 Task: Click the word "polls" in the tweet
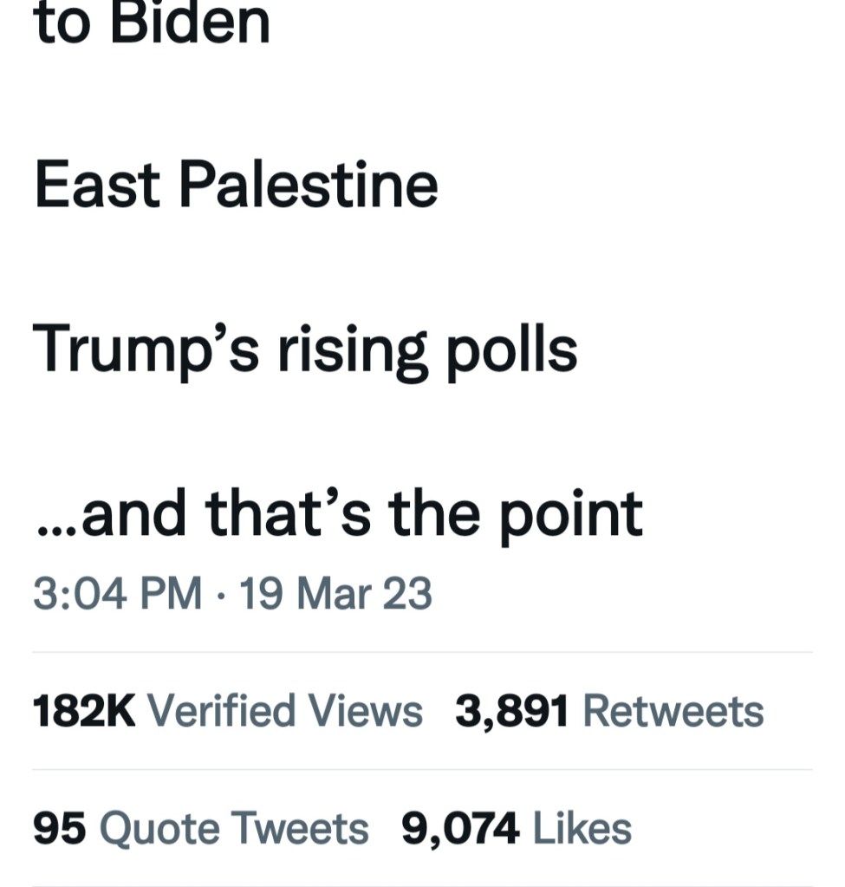click(x=511, y=349)
